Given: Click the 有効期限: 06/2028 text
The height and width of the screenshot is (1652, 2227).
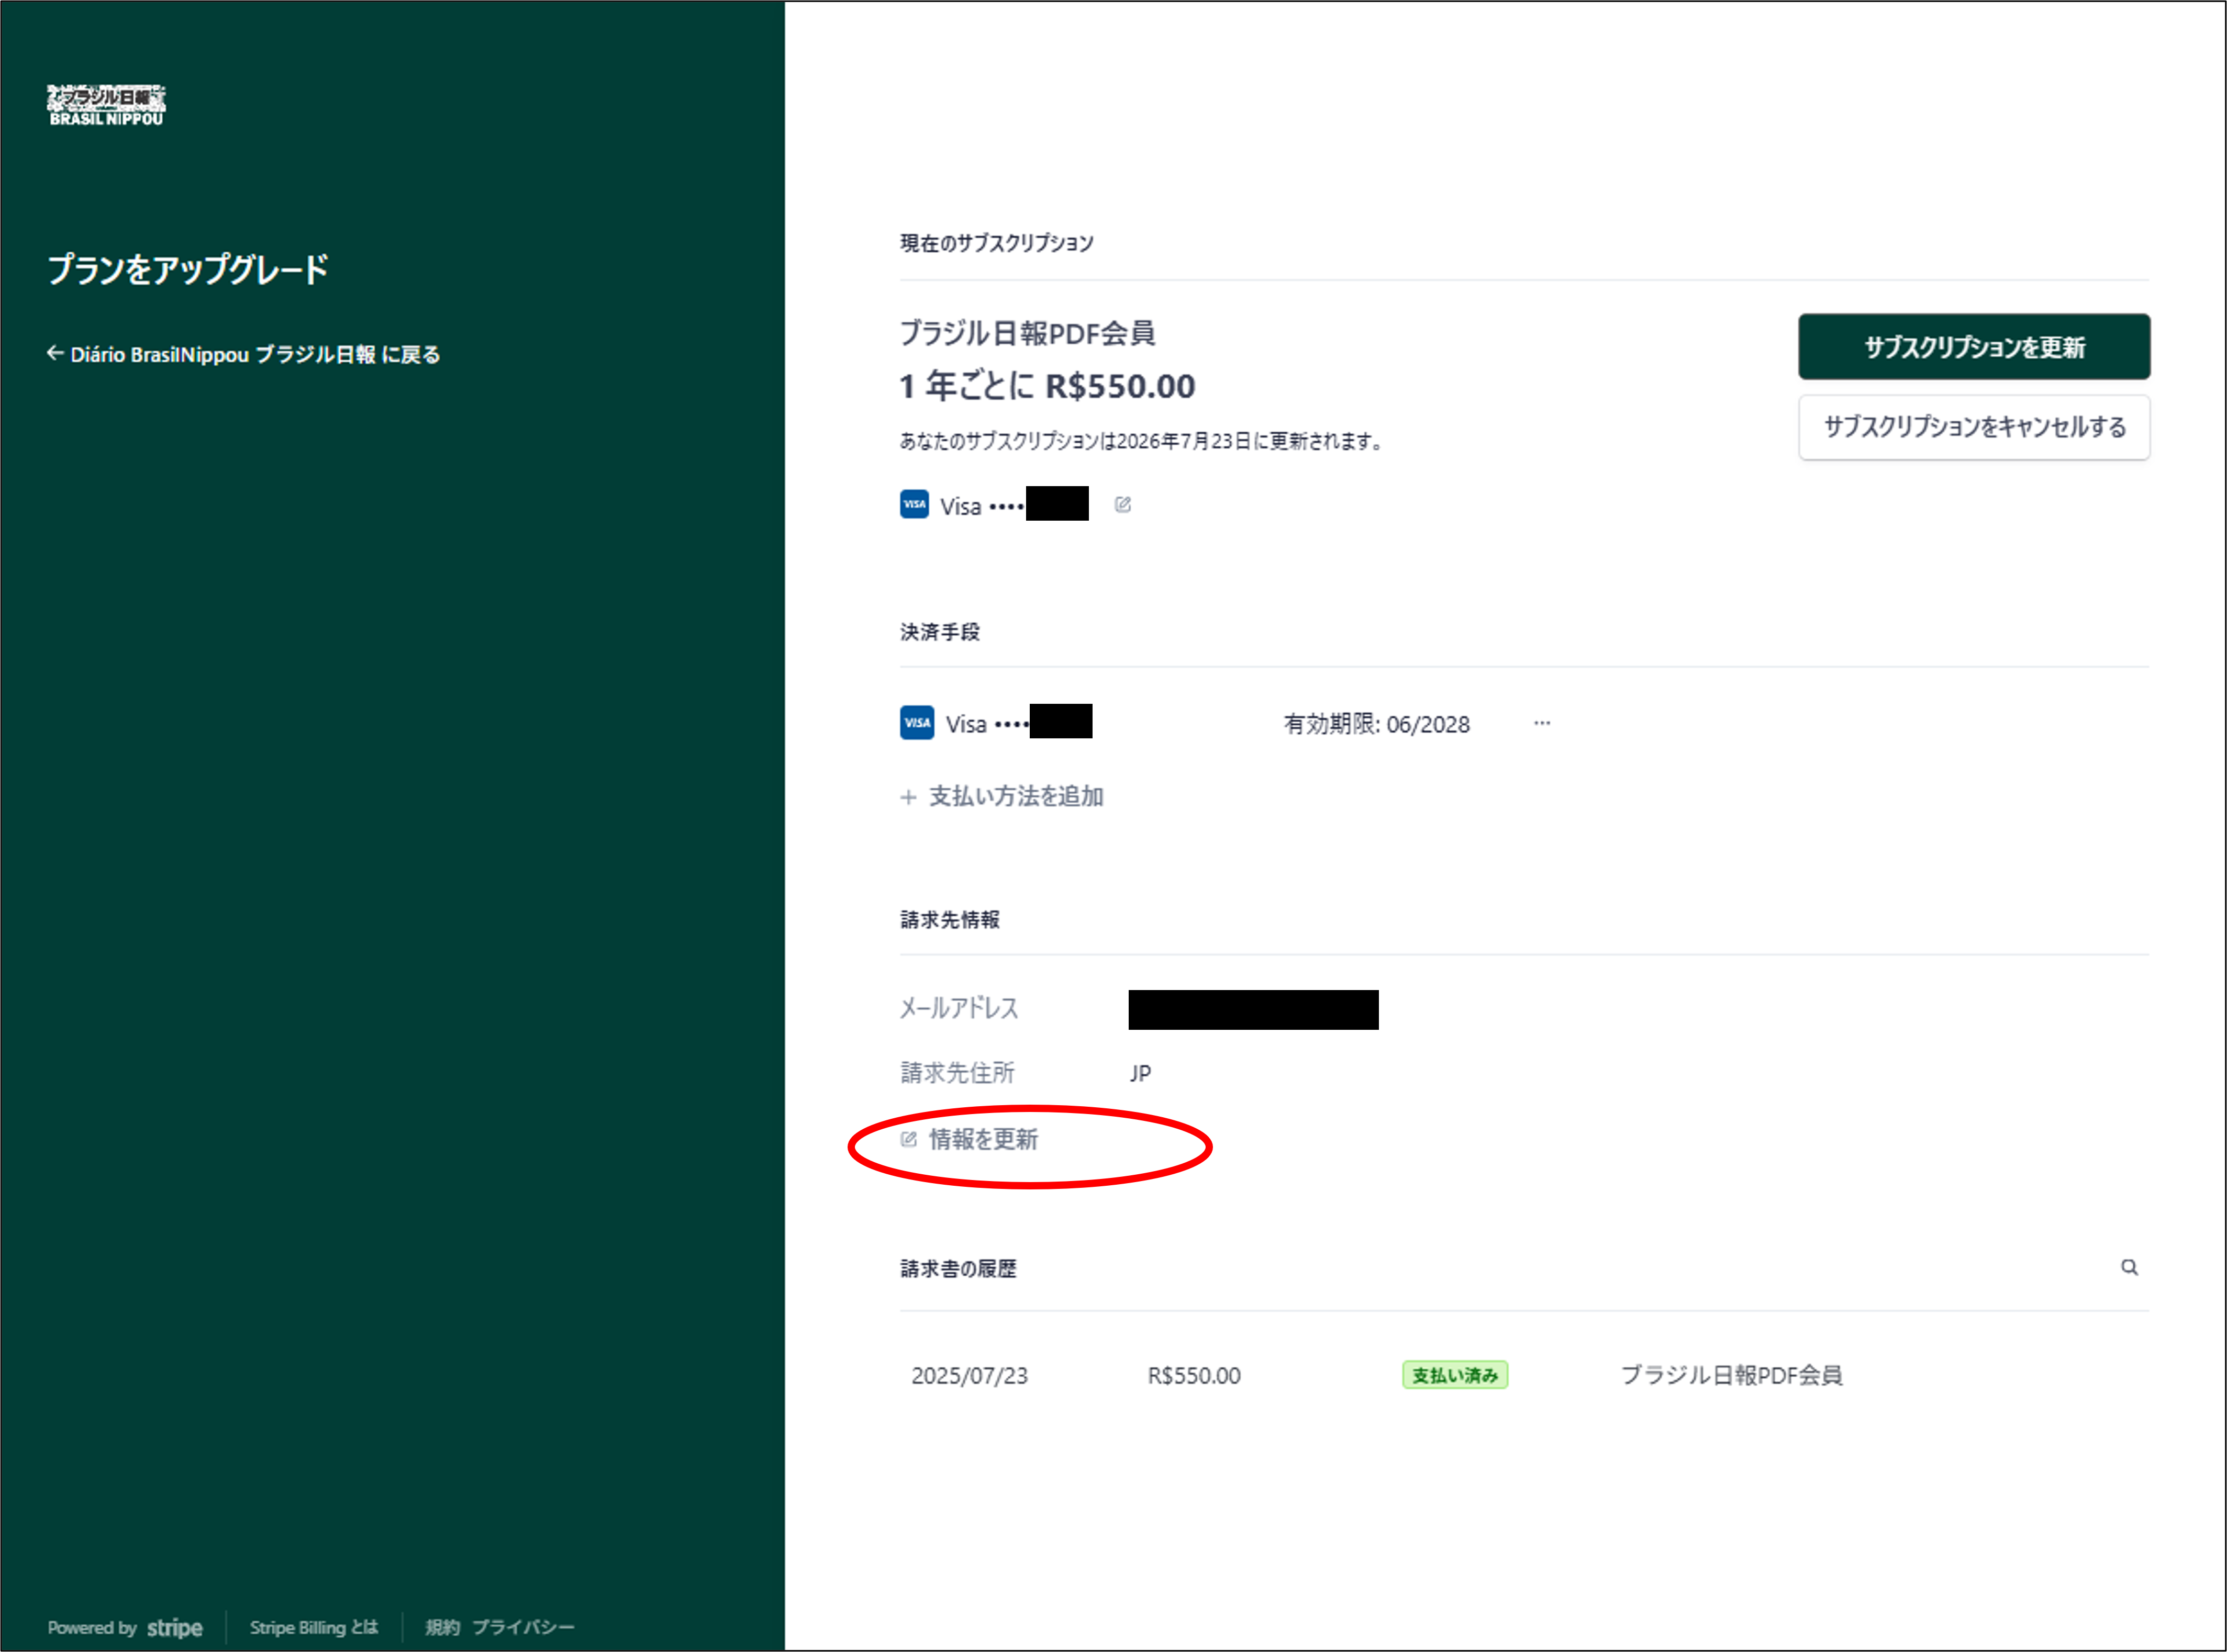Looking at the screenshot, I should pos(1377,724).
